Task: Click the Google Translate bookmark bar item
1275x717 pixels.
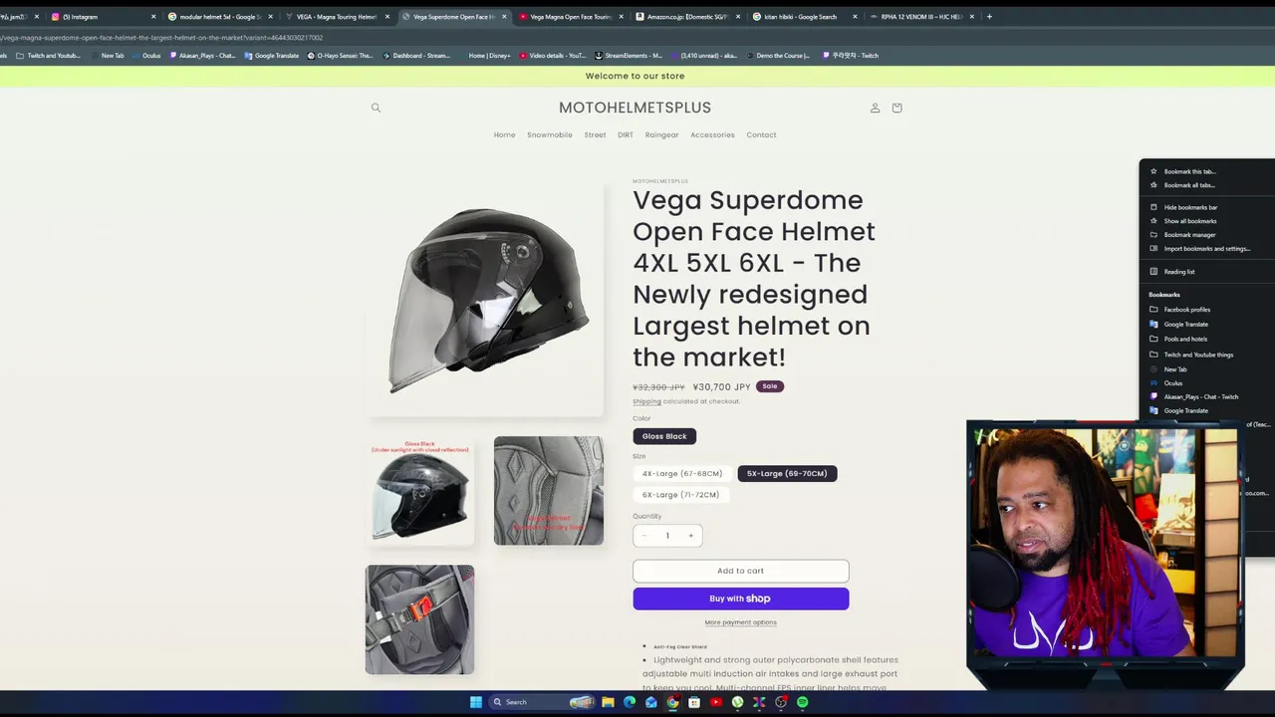Action: [x=271, y=56]
